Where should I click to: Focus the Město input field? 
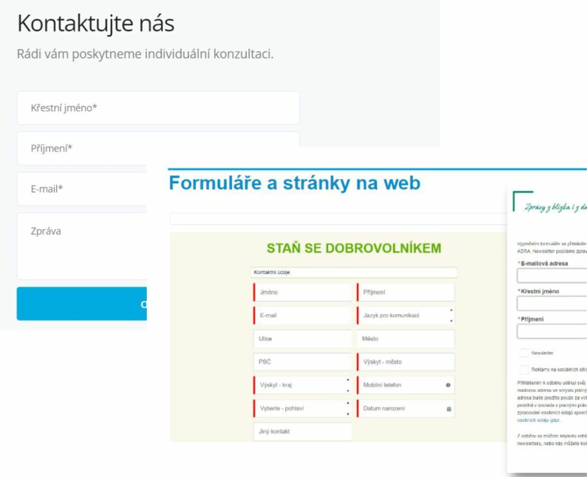point(405,339)
